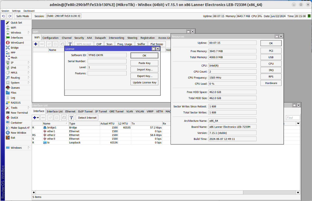Expand the Wireless submenu
The height and width of the screenshot is (201, 312).
(29, 33)
